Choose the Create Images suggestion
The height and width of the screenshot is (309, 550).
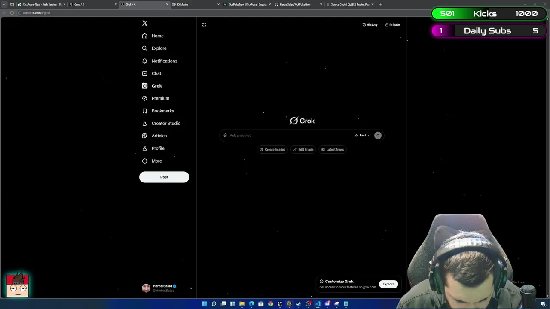tap(272, 150)
